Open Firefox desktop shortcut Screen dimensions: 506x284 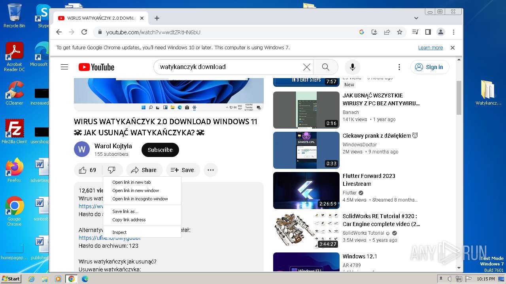click(x=14, y=170)
